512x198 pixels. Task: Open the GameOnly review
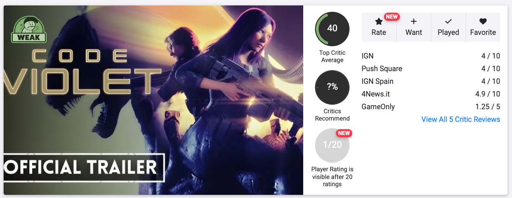click(431, 107)
